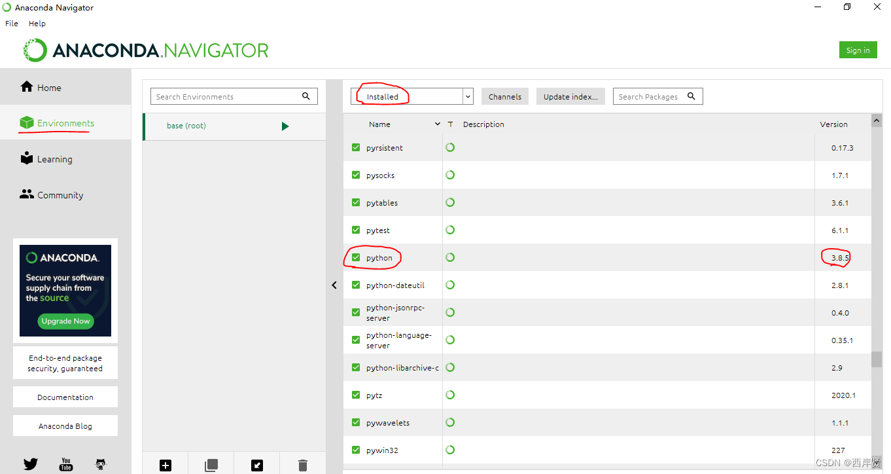Screen dimensions: 891x474
Task: Click the Search Packages magnifier icon
Action: (691, 96)
